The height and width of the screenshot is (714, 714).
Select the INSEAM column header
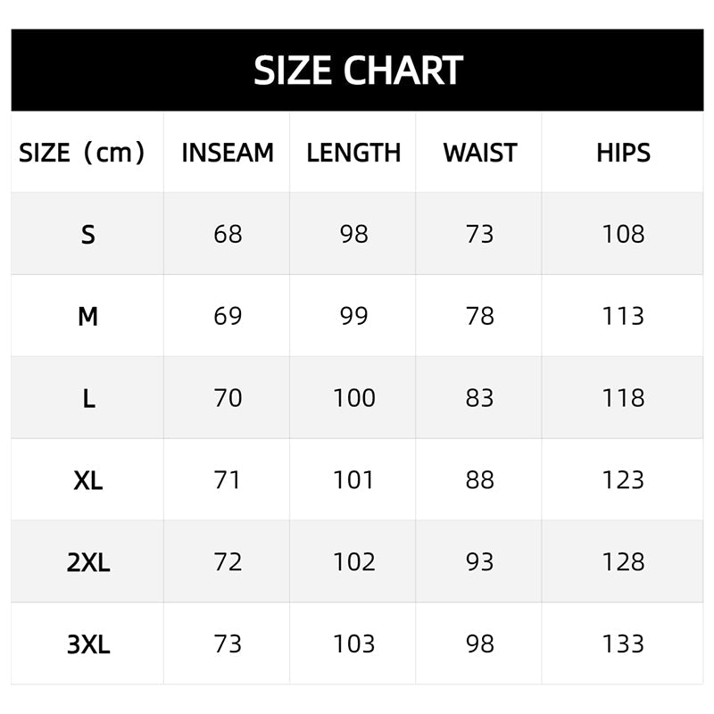(228, 153)
